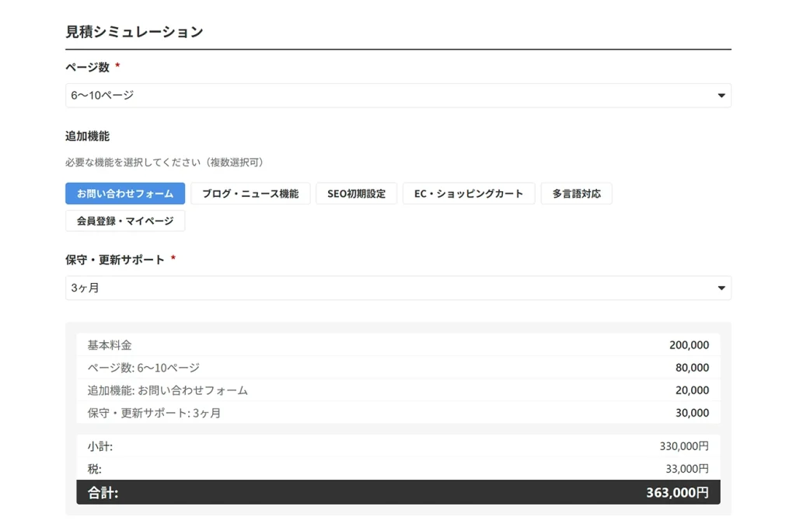The height and width of the screenshot is (531, 796).
Task: Toggle the SEO初期設定 feature on
Action: [356, 194]
